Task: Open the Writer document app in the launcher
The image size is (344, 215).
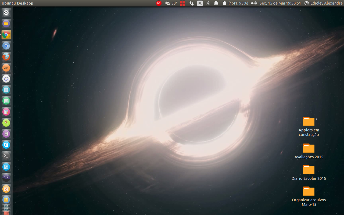Action: 6,90
